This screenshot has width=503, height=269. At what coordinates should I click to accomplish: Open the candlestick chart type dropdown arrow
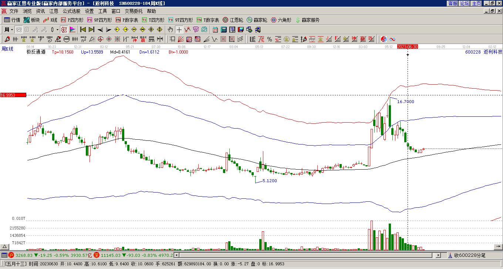coord(57,30)
